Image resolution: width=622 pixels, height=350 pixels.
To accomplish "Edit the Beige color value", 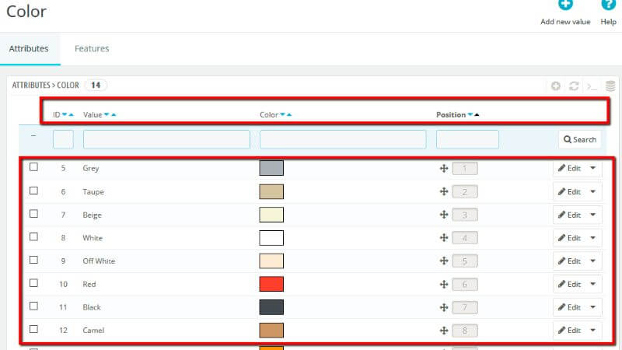I will pyautogui.click(x=570, y=215).
